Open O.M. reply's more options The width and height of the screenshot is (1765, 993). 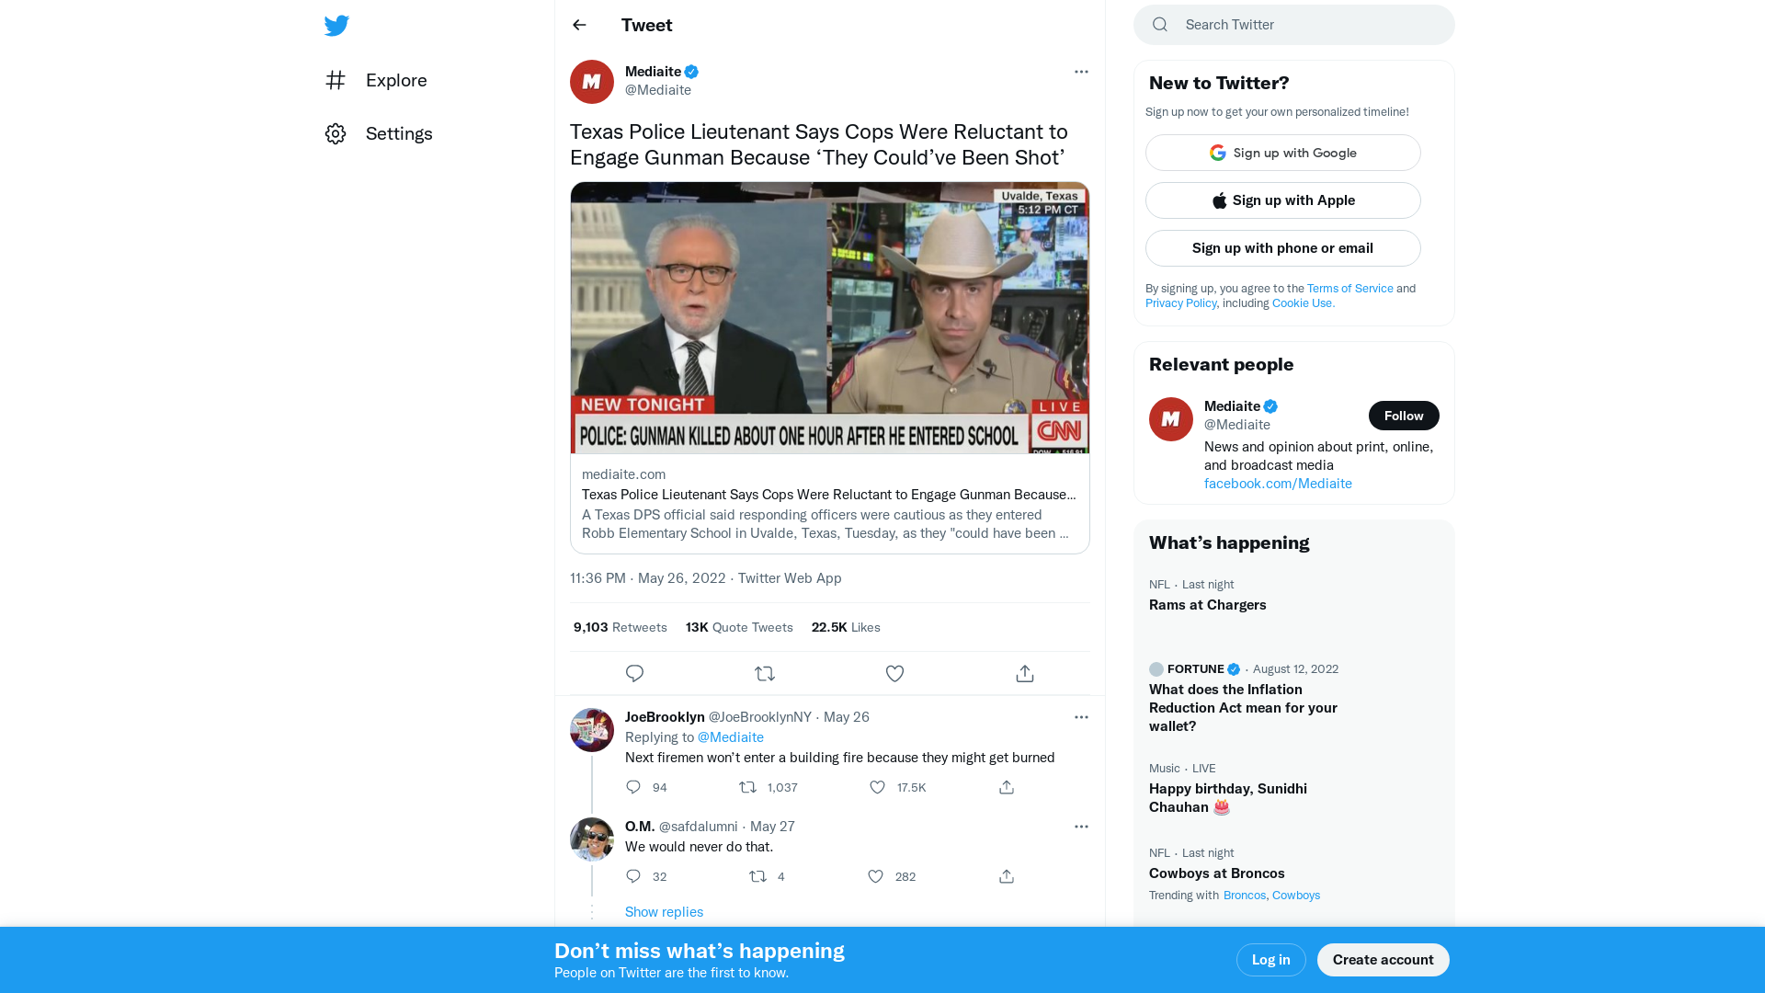1081,827
